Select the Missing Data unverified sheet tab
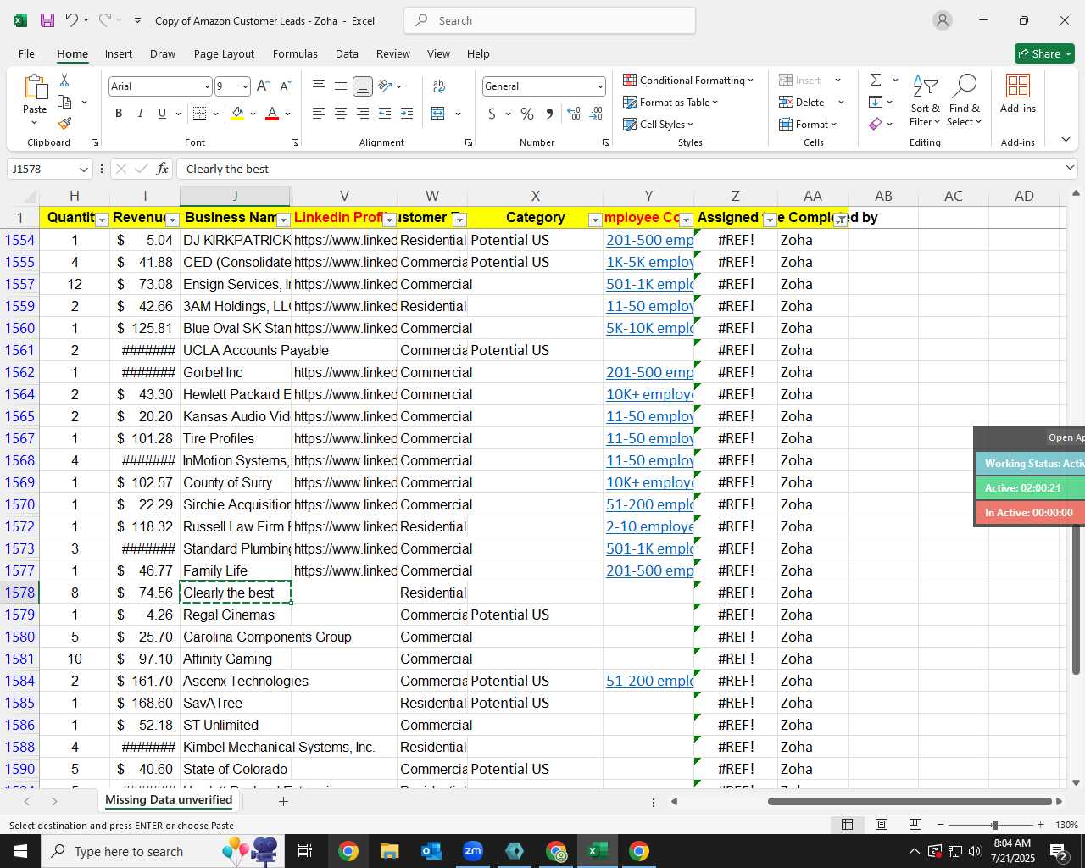 point(169,800)
